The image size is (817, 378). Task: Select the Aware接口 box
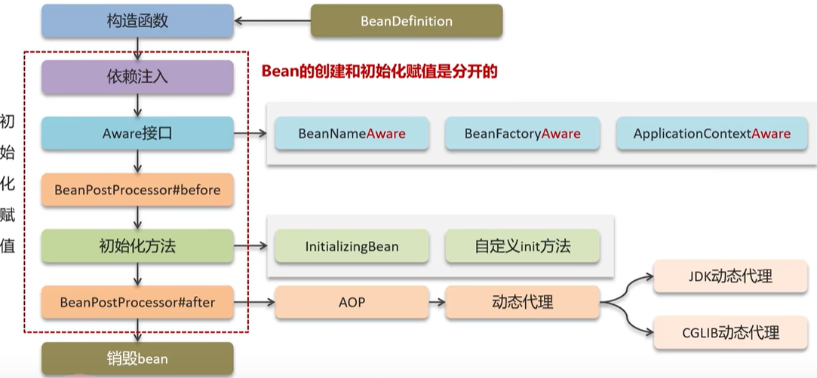pos(137,134)
